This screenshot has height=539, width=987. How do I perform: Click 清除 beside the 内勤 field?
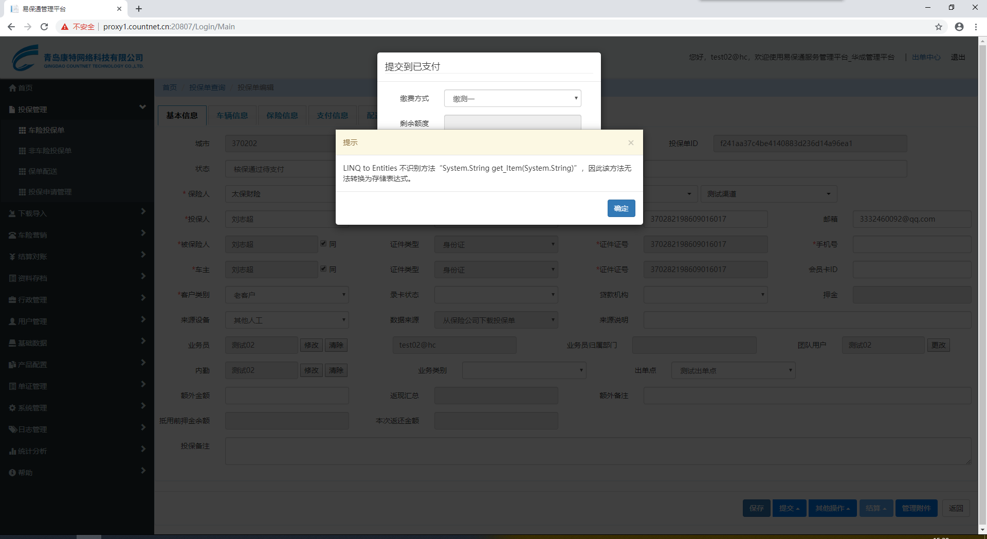coord(336,370)
